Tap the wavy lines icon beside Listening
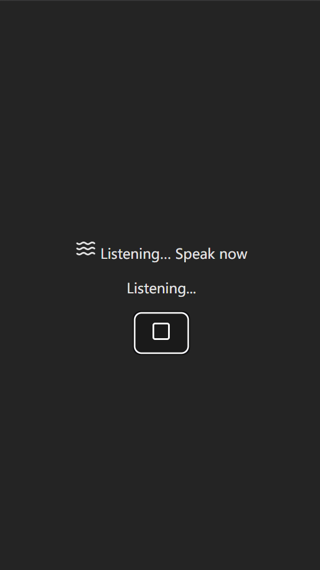 pos(86,249)
